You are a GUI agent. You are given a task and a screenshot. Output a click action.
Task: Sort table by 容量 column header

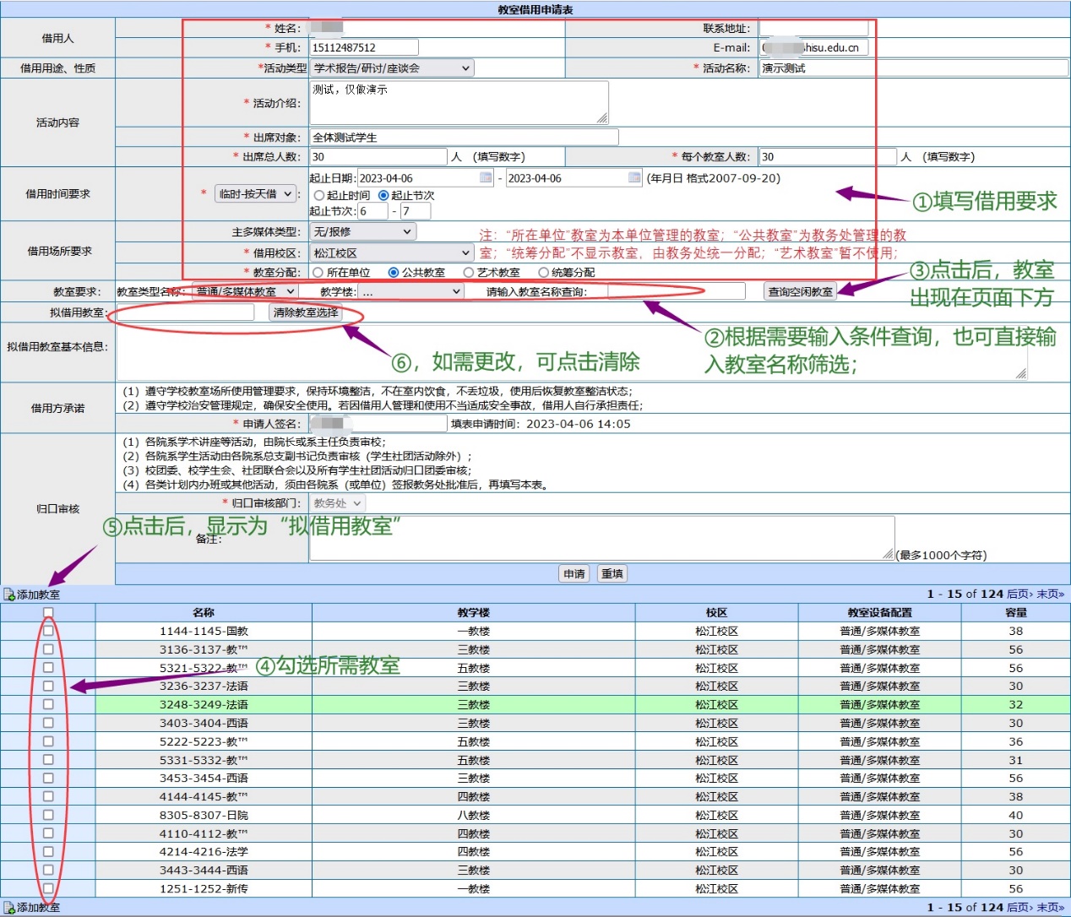[x=1015, y=612]
